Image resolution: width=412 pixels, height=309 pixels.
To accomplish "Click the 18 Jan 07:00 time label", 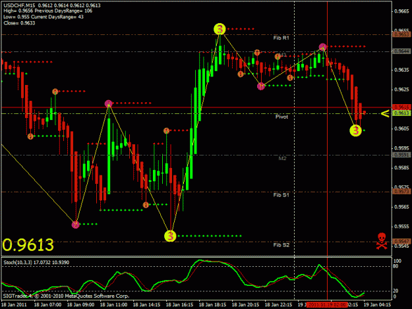I will click(x=47, y=304).
